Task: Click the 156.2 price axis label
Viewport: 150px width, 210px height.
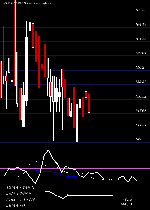Action: 140,67
